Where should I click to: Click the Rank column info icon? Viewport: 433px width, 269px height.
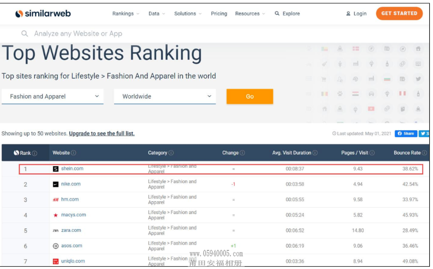(34, 153)
